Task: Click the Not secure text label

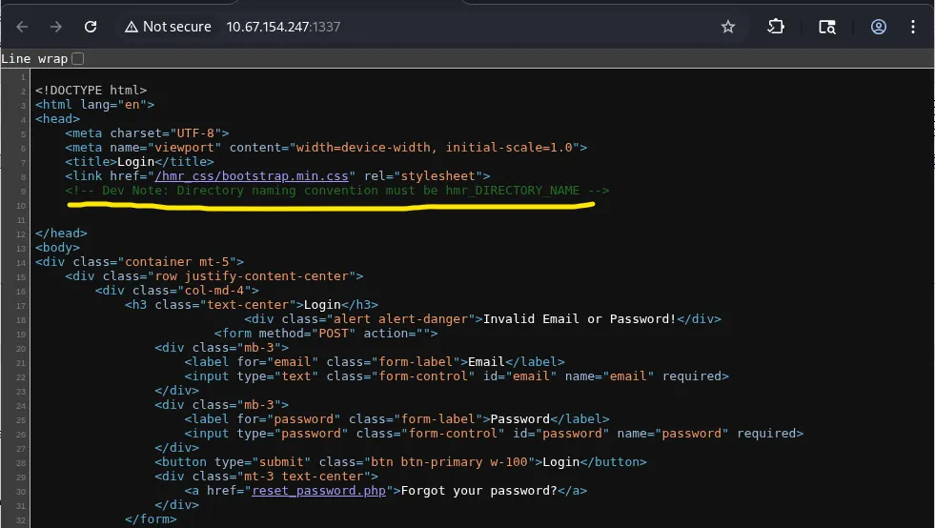Action: point(176,27)
